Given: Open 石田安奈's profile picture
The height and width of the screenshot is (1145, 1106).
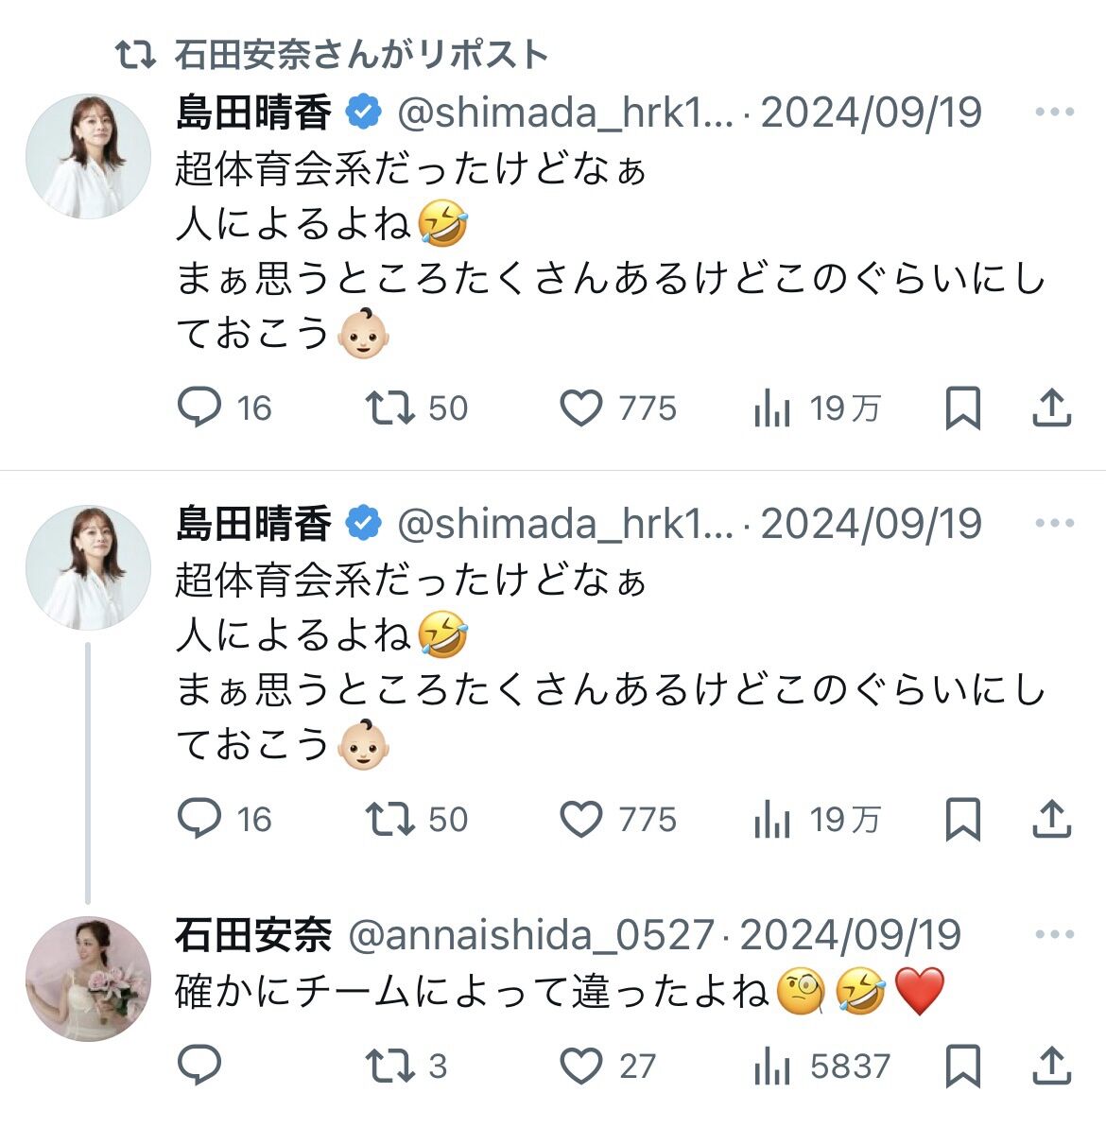Looking at the screenshot, I should pyautogui.click(x=88, y=979).
